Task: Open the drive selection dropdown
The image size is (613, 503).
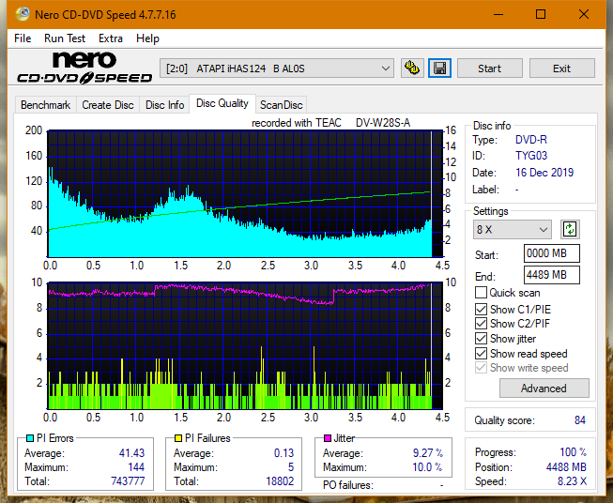Action: point(277,69)
